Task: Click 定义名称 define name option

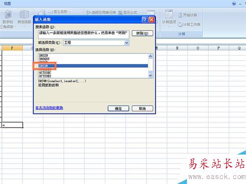Action: (x=60, y=12)
